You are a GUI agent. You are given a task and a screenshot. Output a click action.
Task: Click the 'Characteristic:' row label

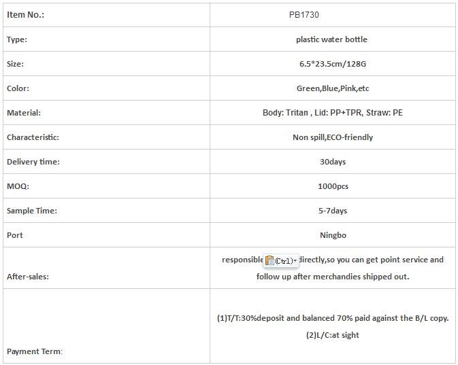pos(33,137)
